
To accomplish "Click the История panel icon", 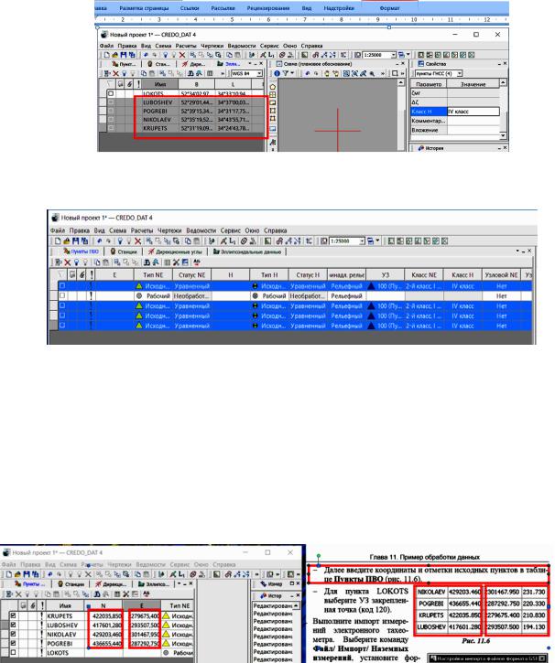I will point(420,148).
